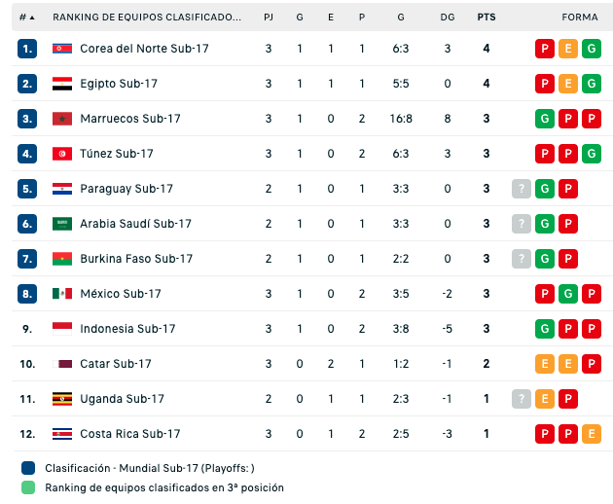Open Corea del Norte Sub-17 team page
Image resolution: width=613 pixels, height=504 pixels.
[144, 49]
